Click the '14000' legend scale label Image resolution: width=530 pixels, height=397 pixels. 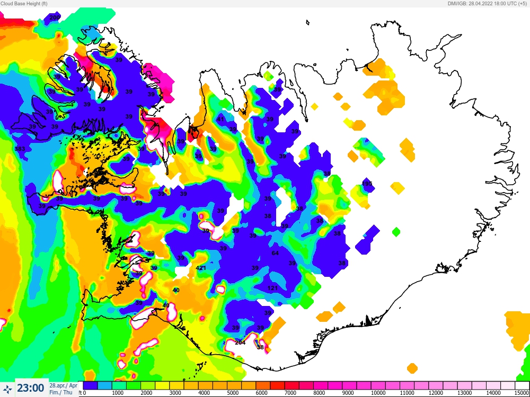[493, 393]
